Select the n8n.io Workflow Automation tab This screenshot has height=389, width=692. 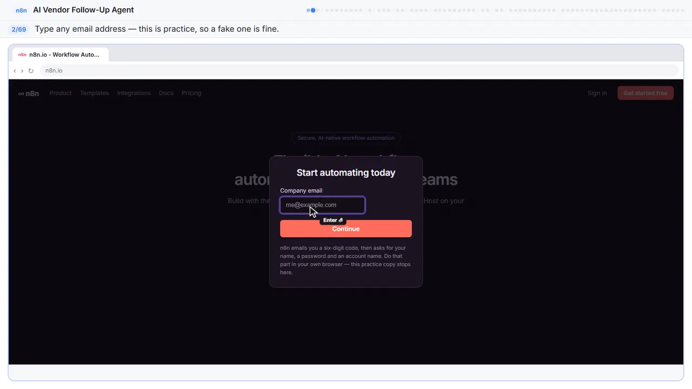61,55
